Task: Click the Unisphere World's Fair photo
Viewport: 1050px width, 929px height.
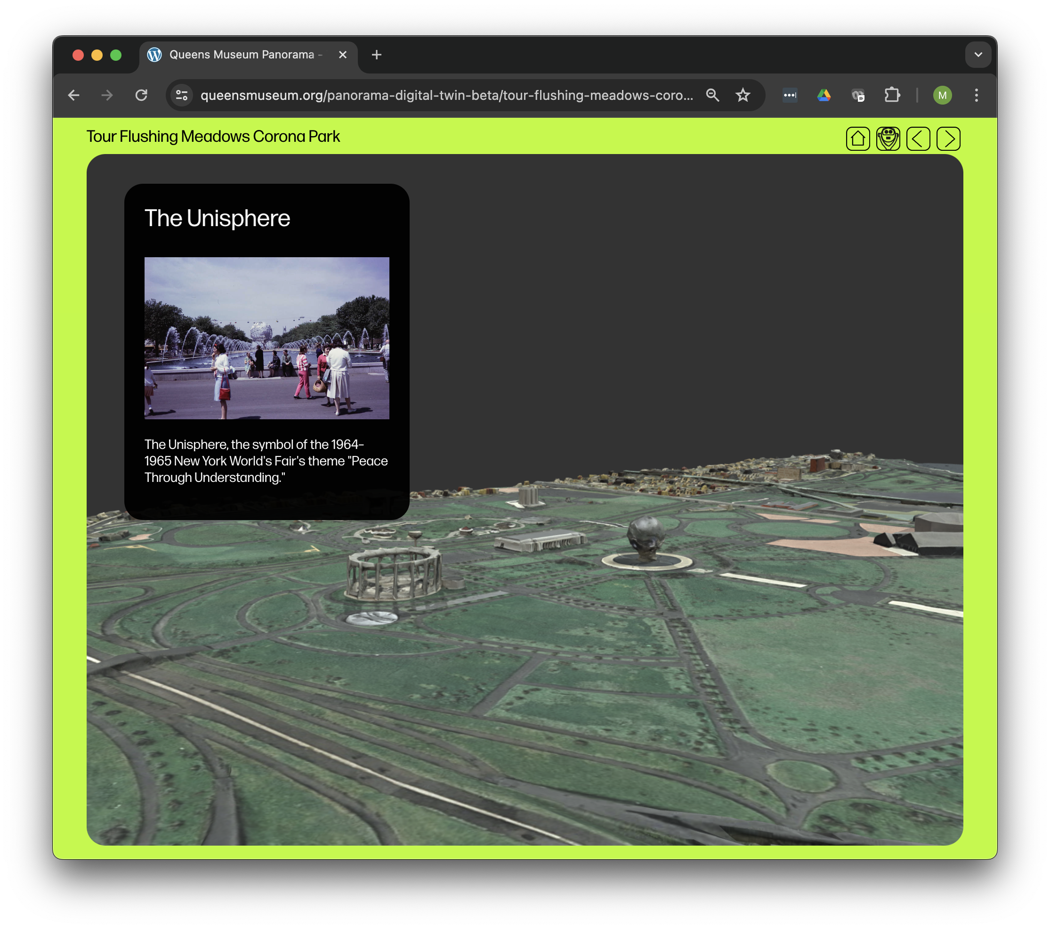Action: click(267, 338)
